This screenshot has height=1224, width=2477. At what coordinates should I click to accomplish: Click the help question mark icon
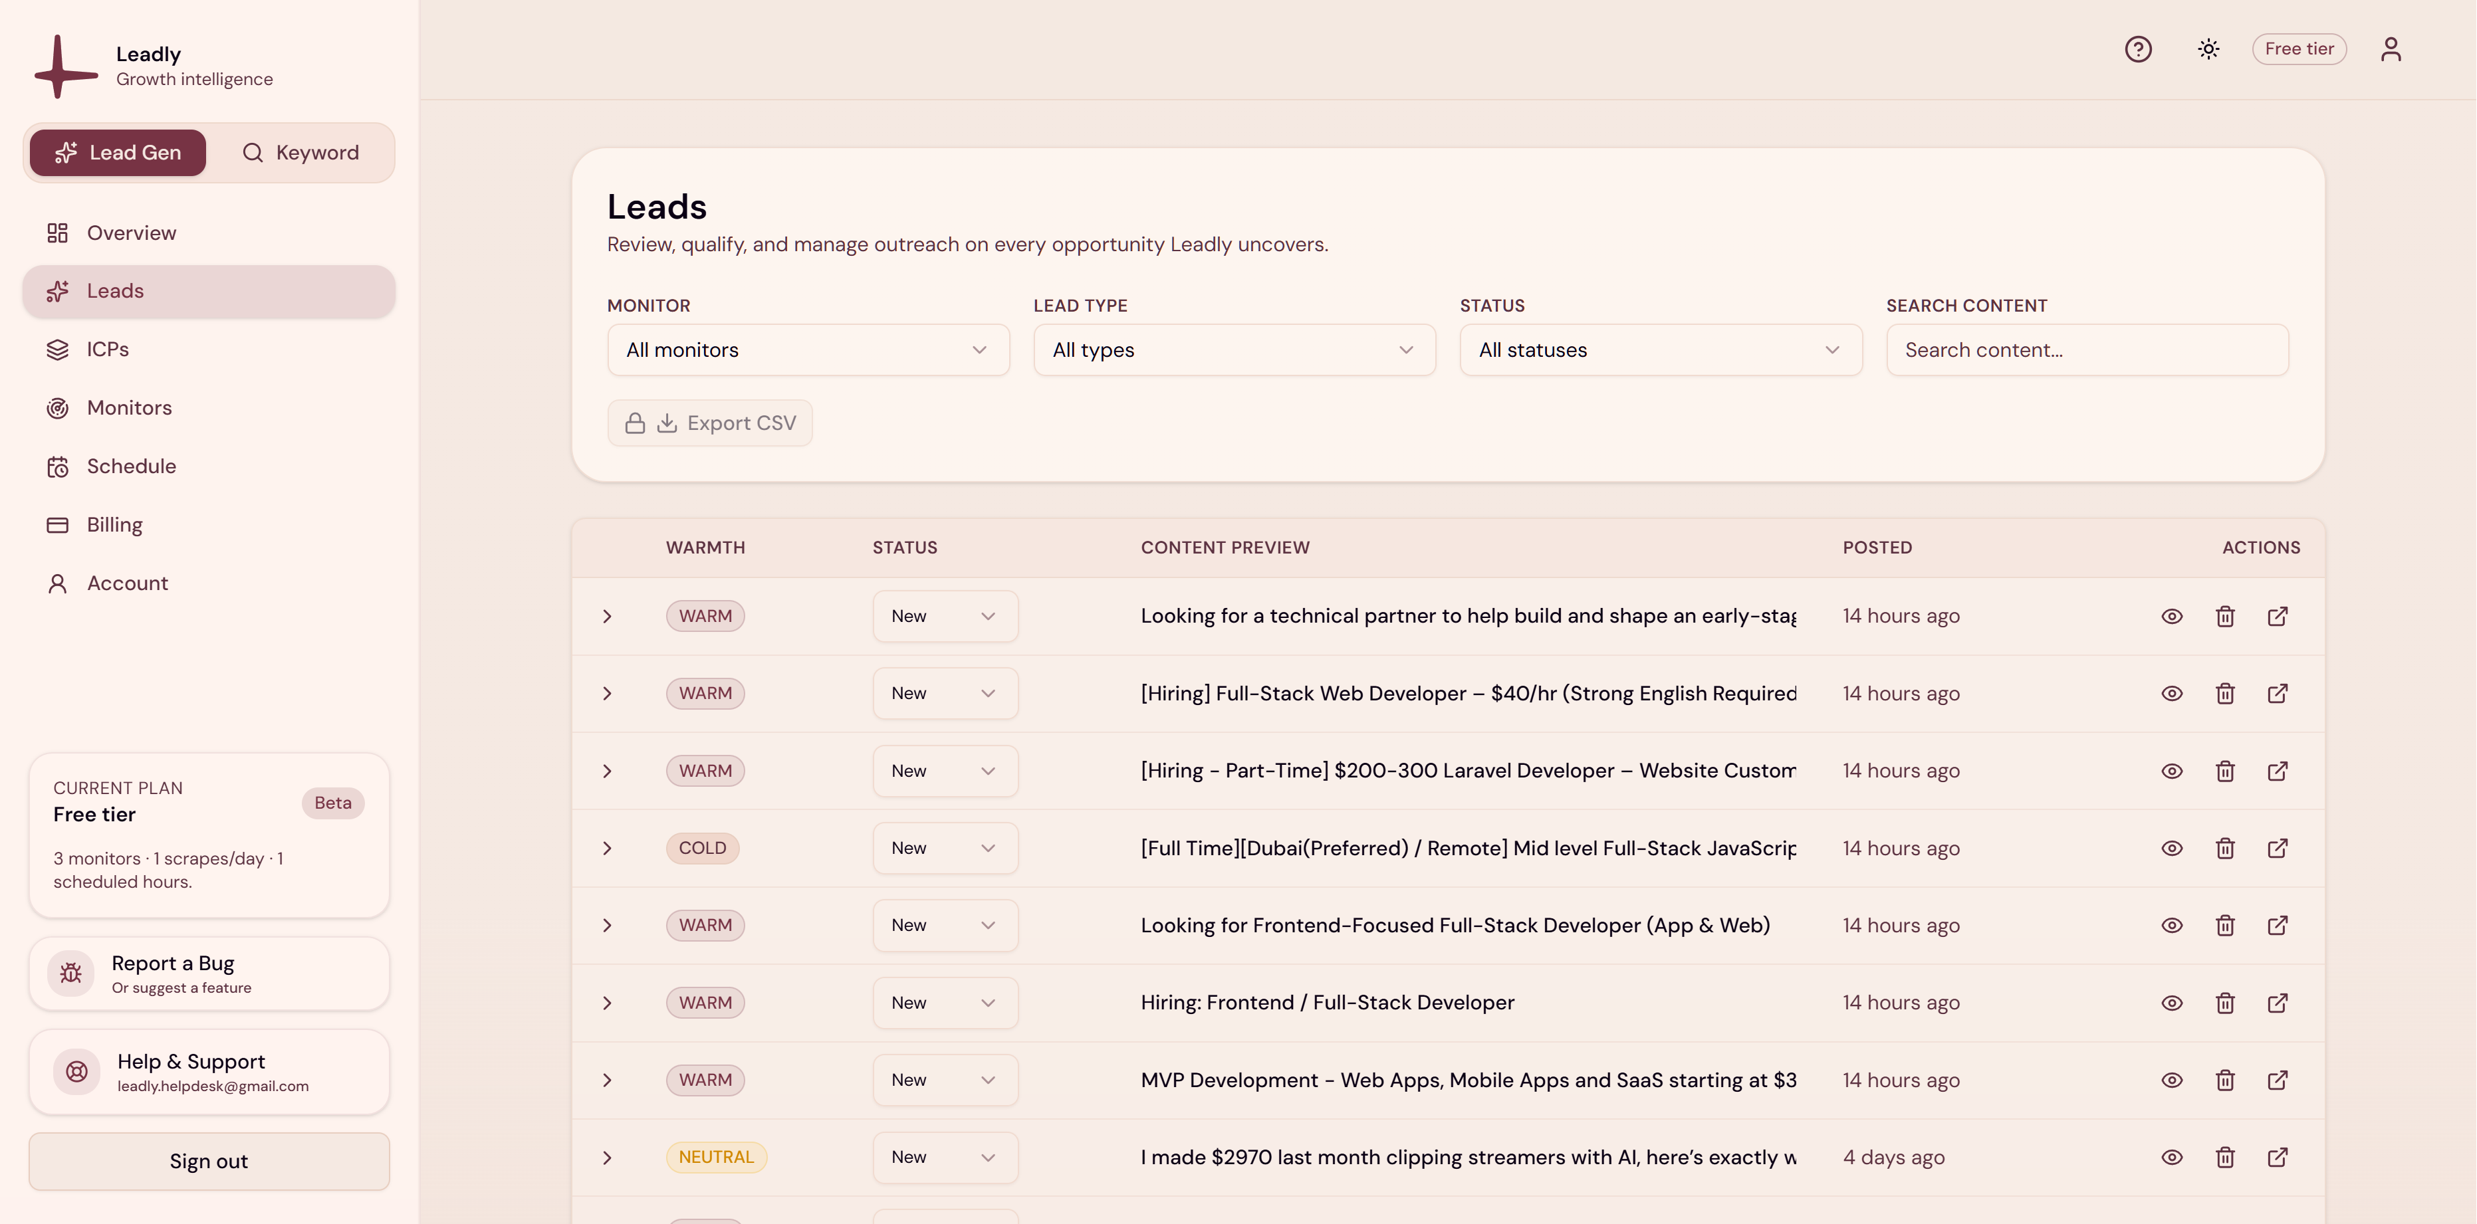[x=2137, y=49]
